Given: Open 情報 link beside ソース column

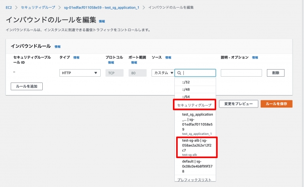Looking at the screenshot, I should [x=168, y=57].
